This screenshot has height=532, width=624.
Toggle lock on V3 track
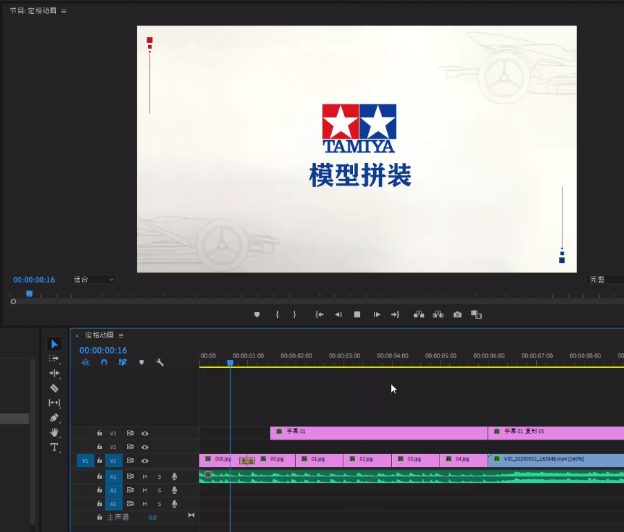[x=100, y=433]
